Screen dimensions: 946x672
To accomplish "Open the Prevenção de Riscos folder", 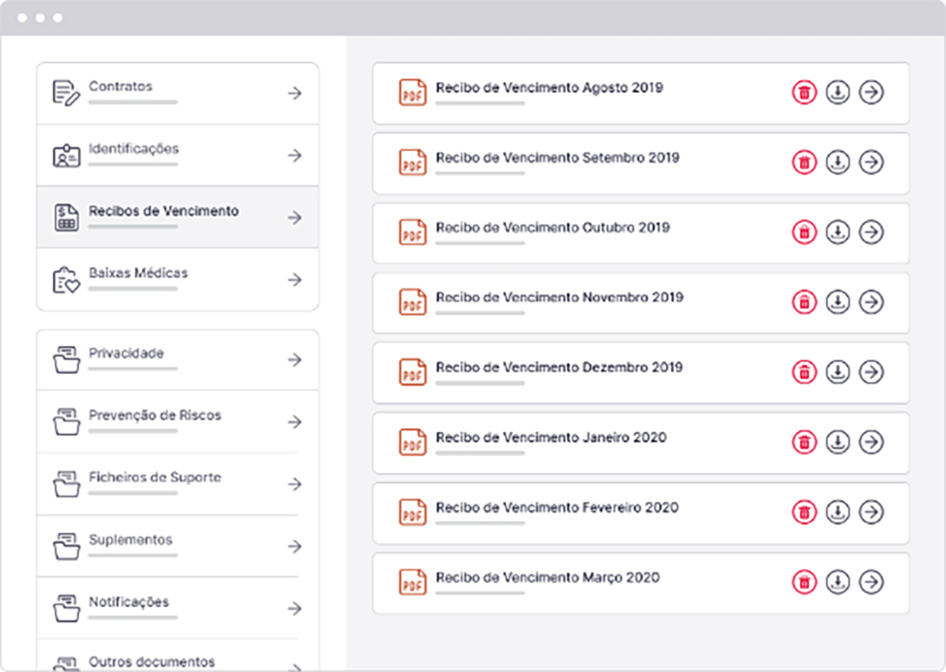I will point(154,415).
